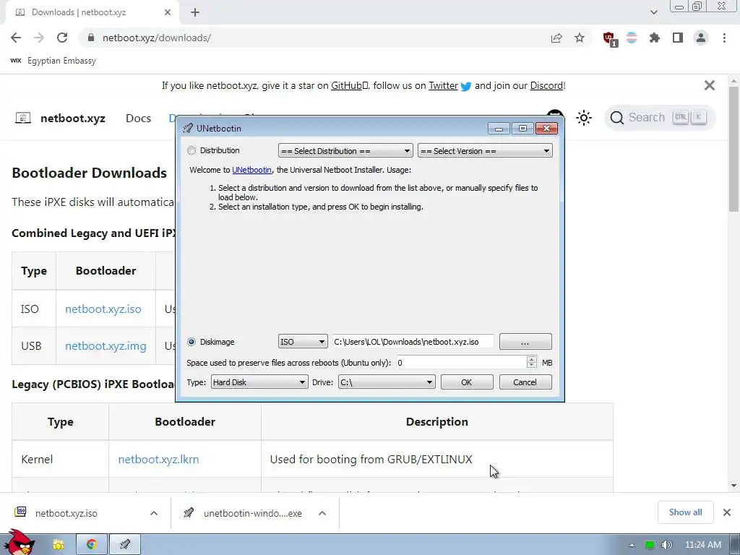Click the address bar URL
The height and width of the screenshot is (555, 740).
tap(157, 38)
